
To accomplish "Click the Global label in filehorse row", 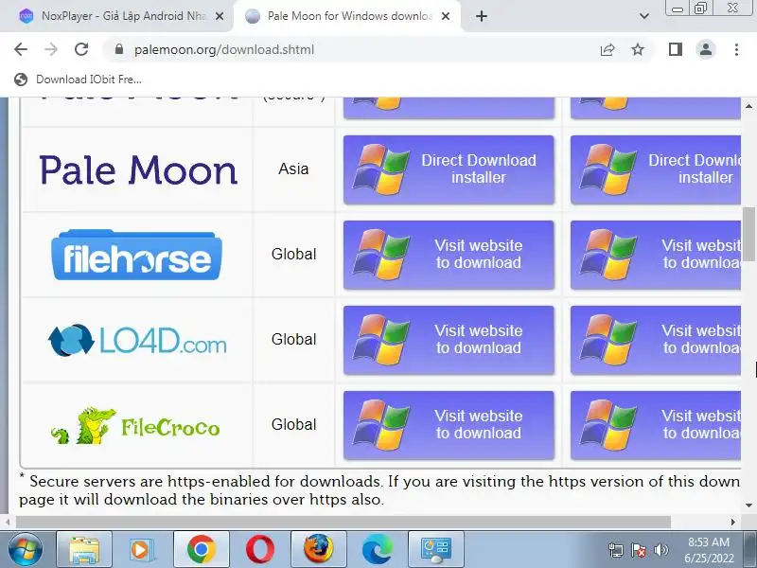I will pos(293,254).
